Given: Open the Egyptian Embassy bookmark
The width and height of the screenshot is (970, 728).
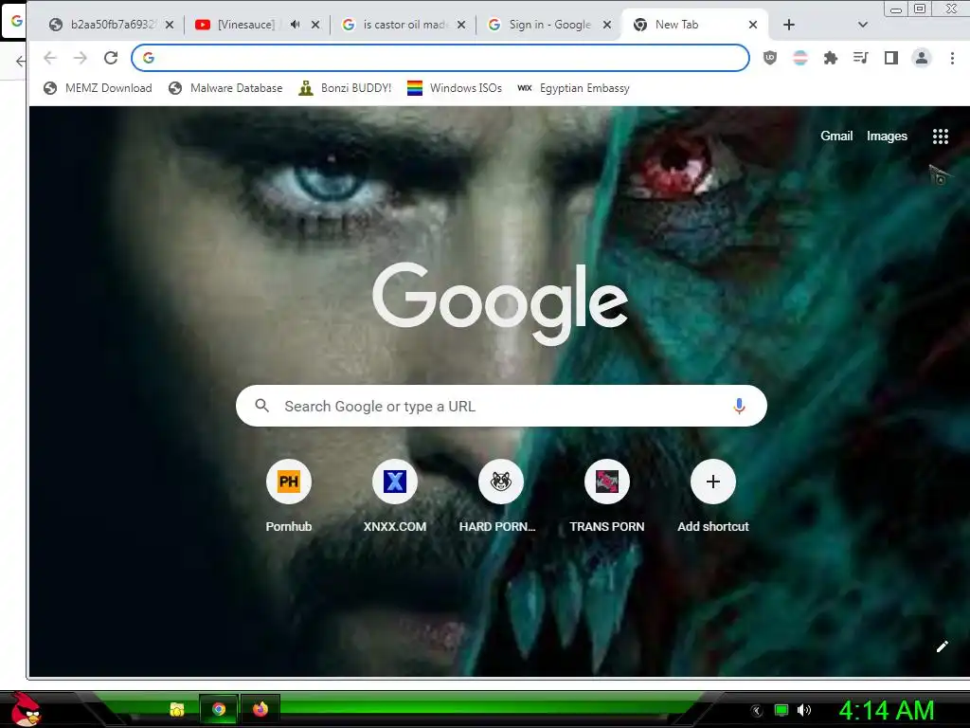Looking at the screenshot, I should [573, 88].
